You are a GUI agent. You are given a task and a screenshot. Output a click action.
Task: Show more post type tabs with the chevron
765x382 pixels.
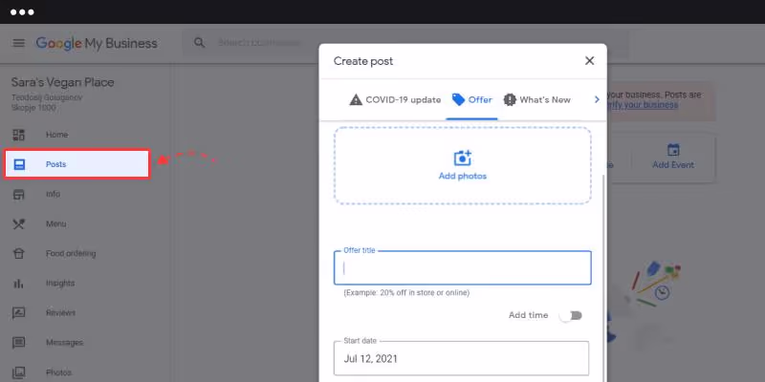[x=596, y=99]
